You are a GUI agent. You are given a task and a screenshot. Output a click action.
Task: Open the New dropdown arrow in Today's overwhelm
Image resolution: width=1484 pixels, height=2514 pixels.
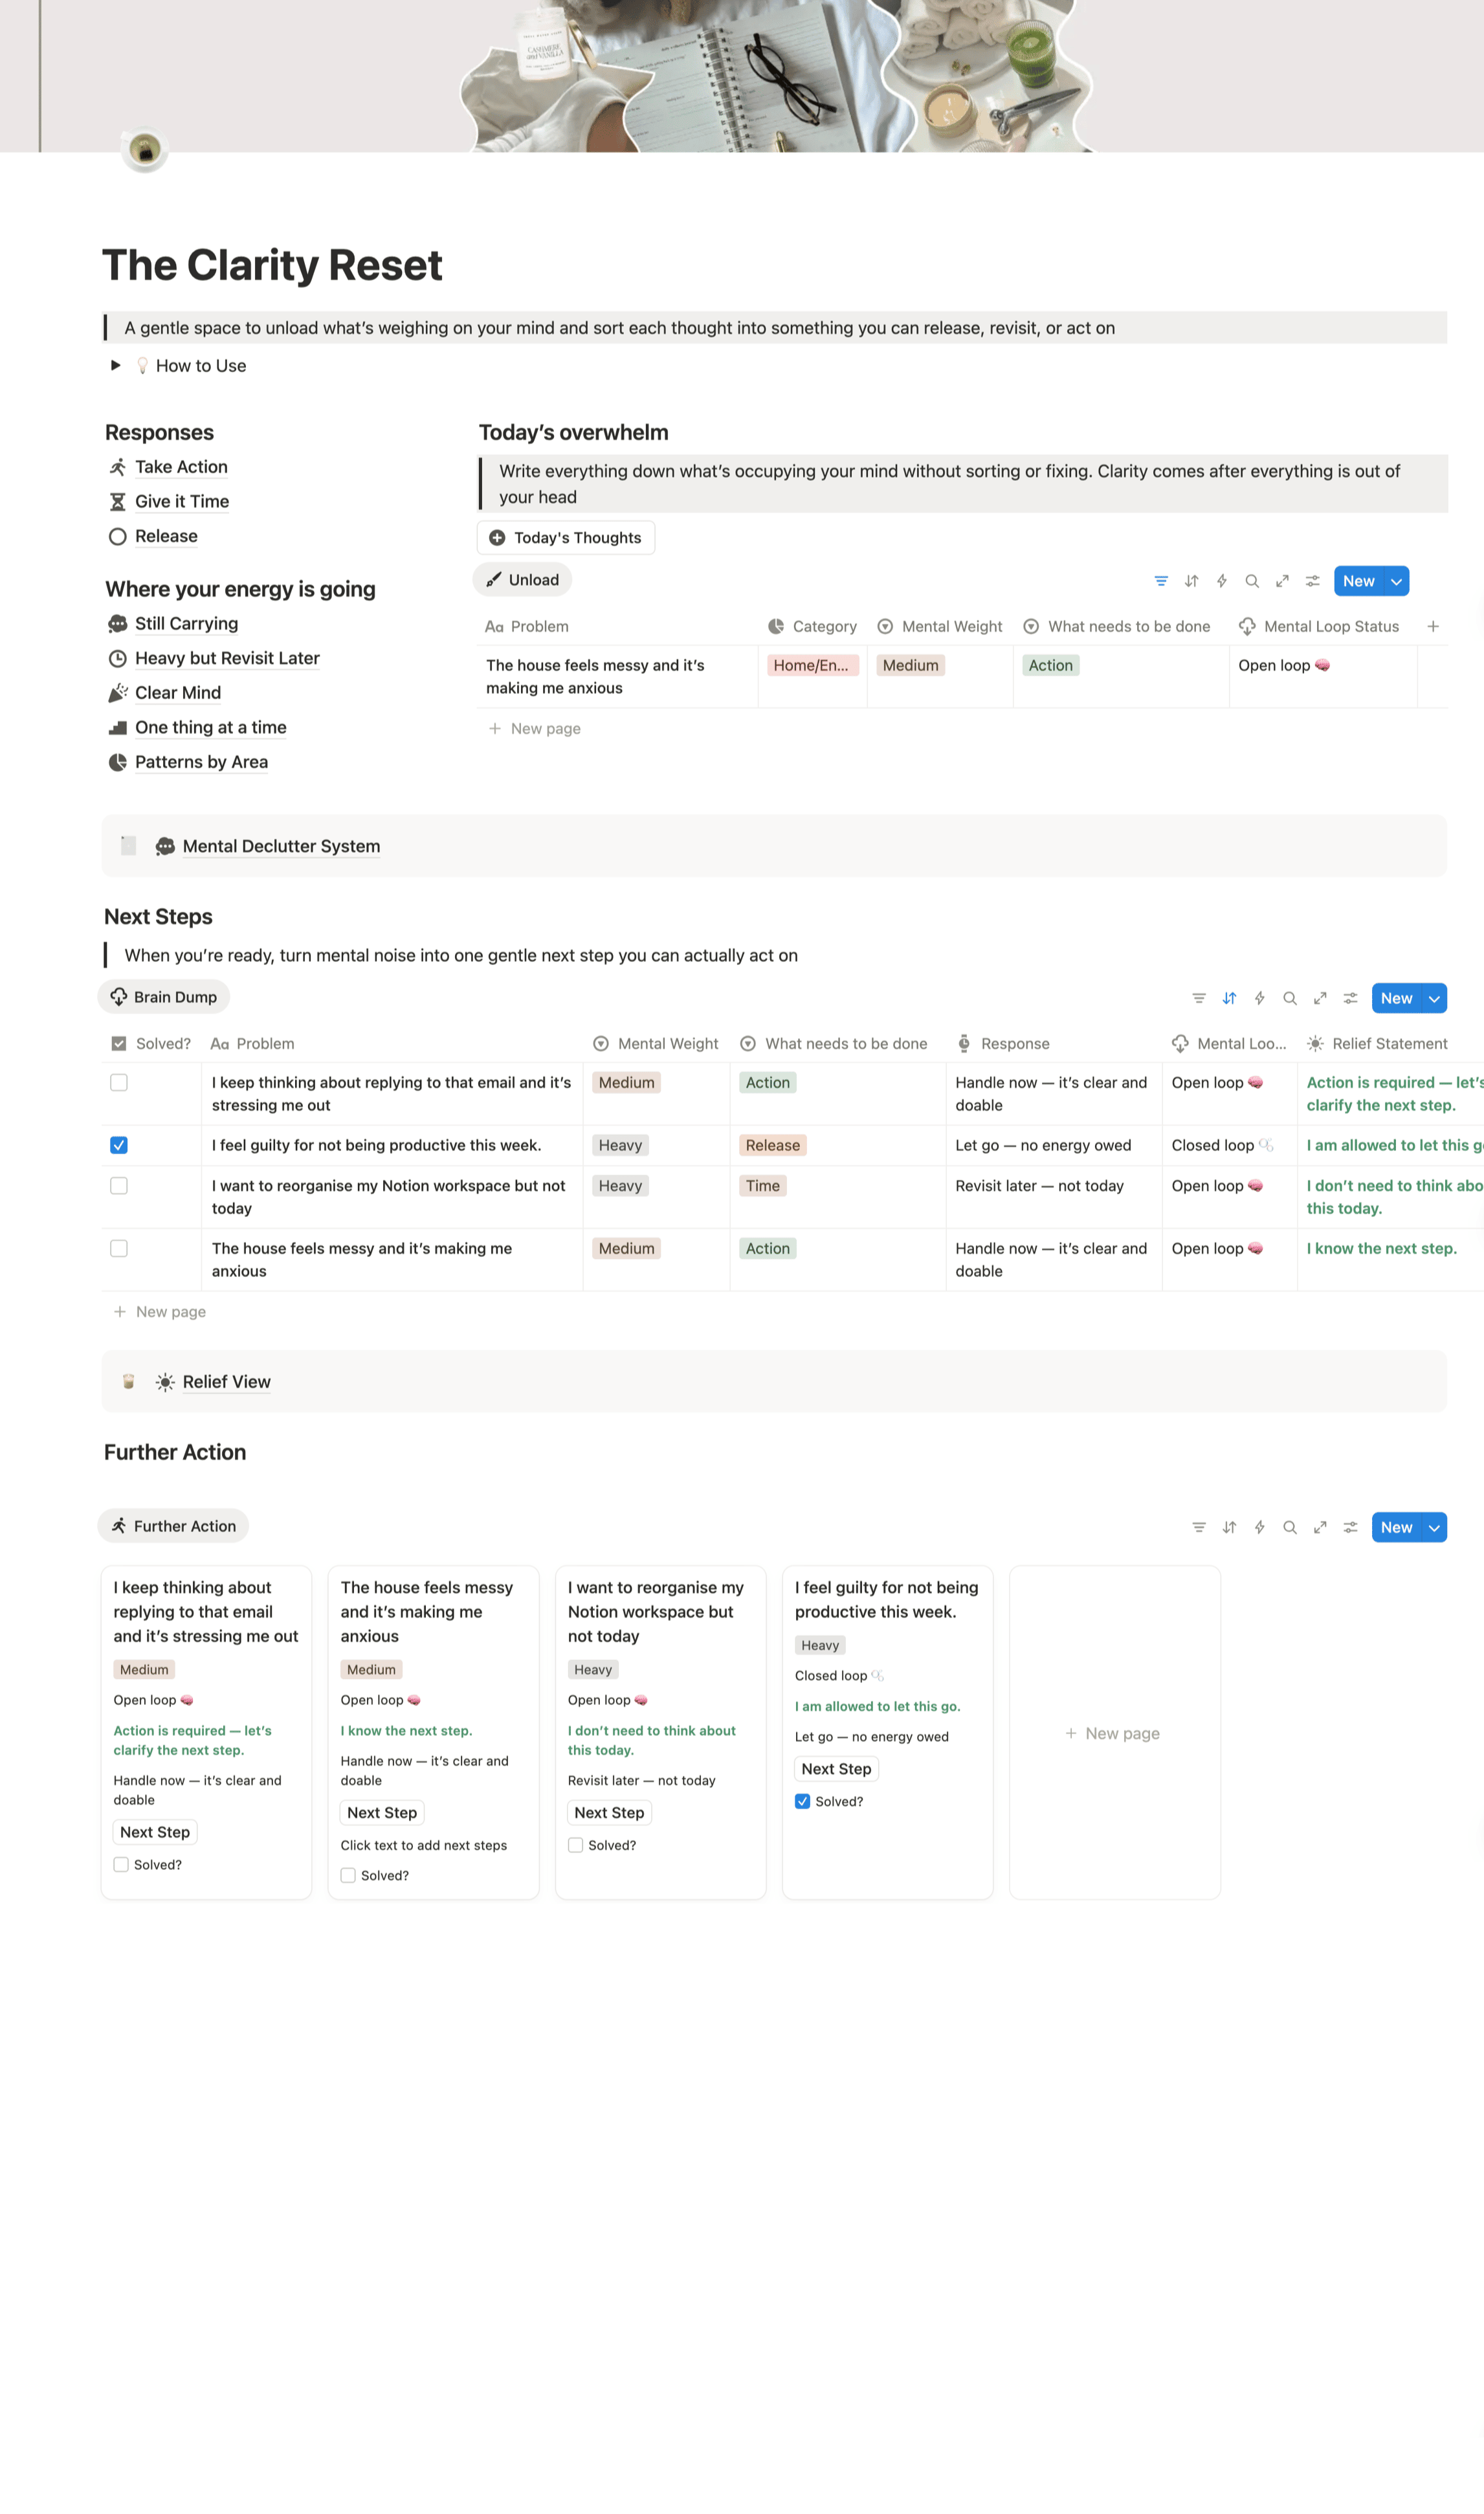point(1396,581)
